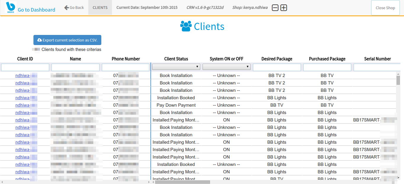Sort by Phone Number column header
The image size is (404, 184).
(x=126, y=59)
